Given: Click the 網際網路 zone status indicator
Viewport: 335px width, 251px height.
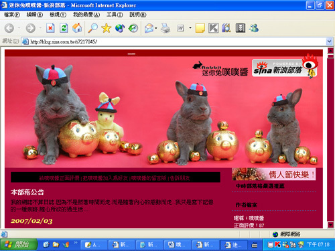Looking at the screenshot, I should click(x=287, y=234).
